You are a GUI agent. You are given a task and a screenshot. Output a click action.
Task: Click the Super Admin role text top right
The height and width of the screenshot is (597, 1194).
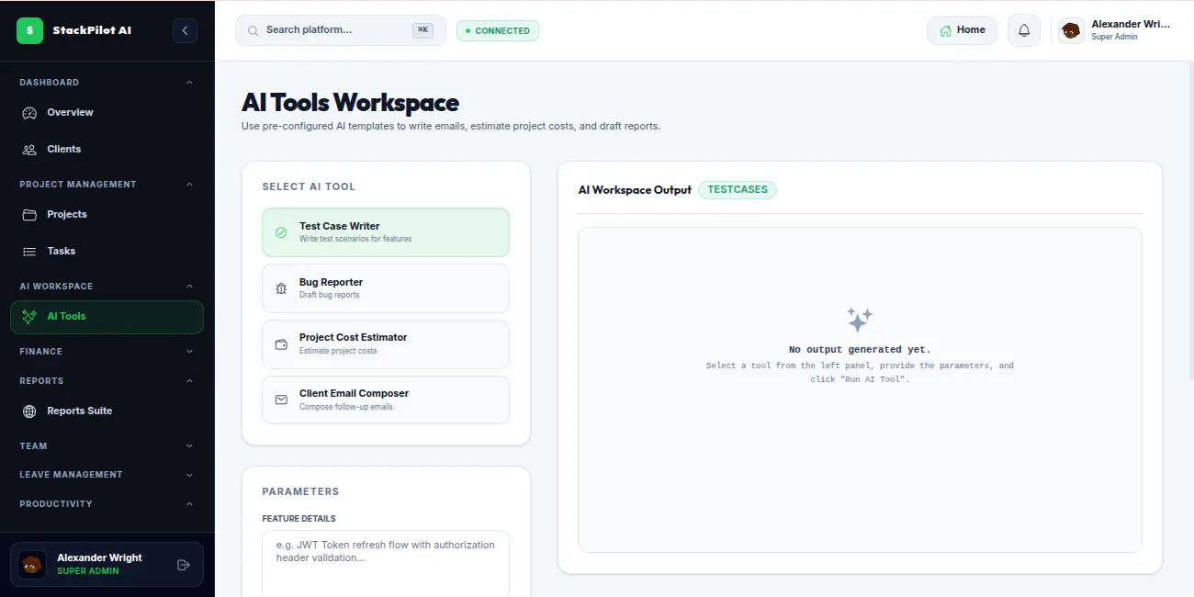(1114, 38)
